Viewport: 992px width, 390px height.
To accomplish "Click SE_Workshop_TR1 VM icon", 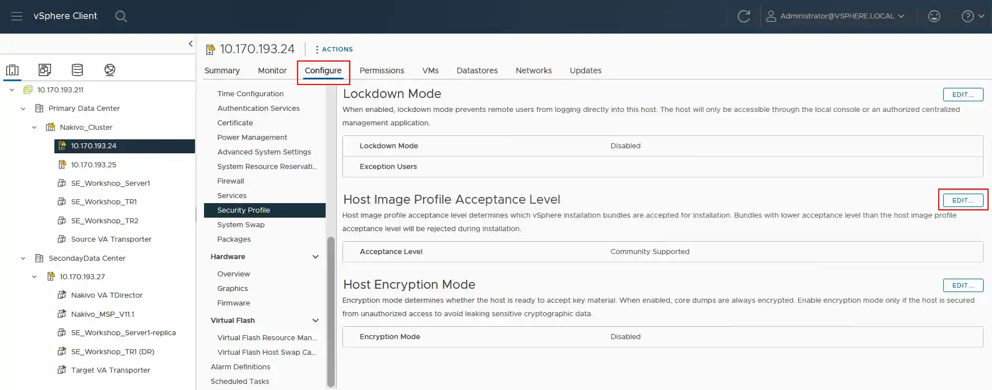I will 62,202.
